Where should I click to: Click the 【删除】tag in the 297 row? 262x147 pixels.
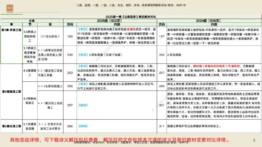click(x=83, y=105)
